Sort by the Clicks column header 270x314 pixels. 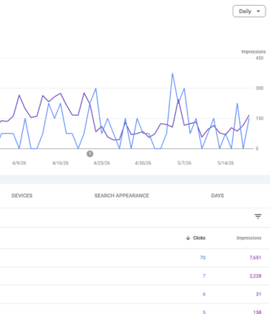199,238
